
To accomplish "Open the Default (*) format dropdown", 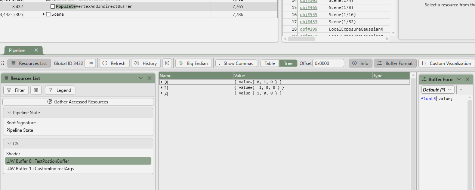I will click(x=438, y=90).
